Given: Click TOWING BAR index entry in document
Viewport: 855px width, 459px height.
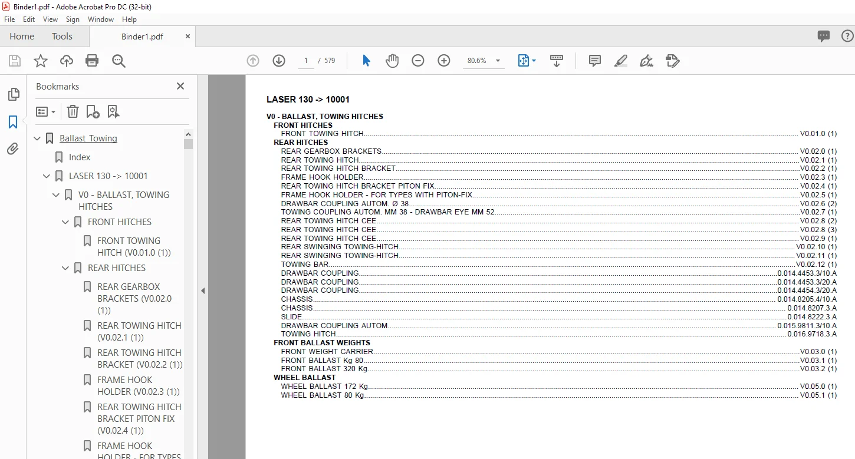Looking at the screenshot, I should [x=558, y=265].
